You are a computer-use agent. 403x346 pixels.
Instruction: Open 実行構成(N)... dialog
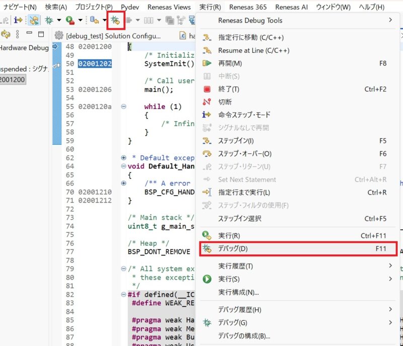tap(238, 292)
